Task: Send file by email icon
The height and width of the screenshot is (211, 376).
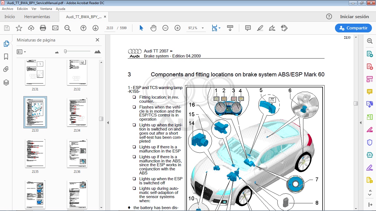Action: coord(55,28)
